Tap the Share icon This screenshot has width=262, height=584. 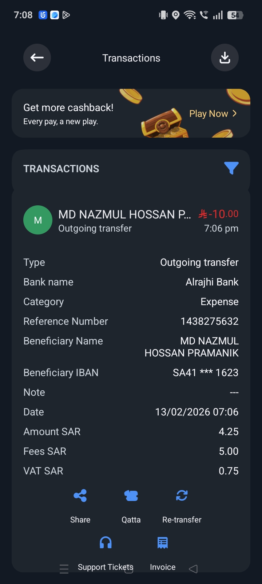click(x=80, y=496)
